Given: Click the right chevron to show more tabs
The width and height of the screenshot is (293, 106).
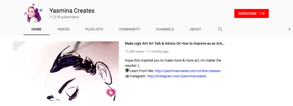Looking at the screenshot, I should pyautogui.click(x=289, y=29).
